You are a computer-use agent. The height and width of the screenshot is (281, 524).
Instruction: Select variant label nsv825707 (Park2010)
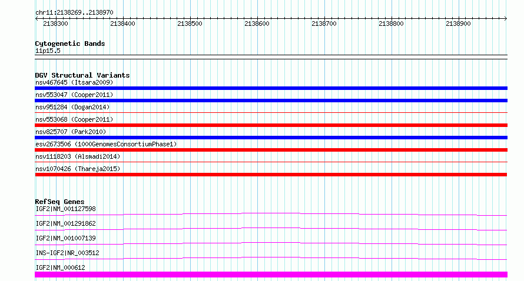(71, 132)
